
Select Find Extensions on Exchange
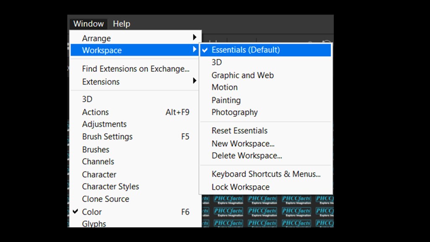click(x=135, y=69)
